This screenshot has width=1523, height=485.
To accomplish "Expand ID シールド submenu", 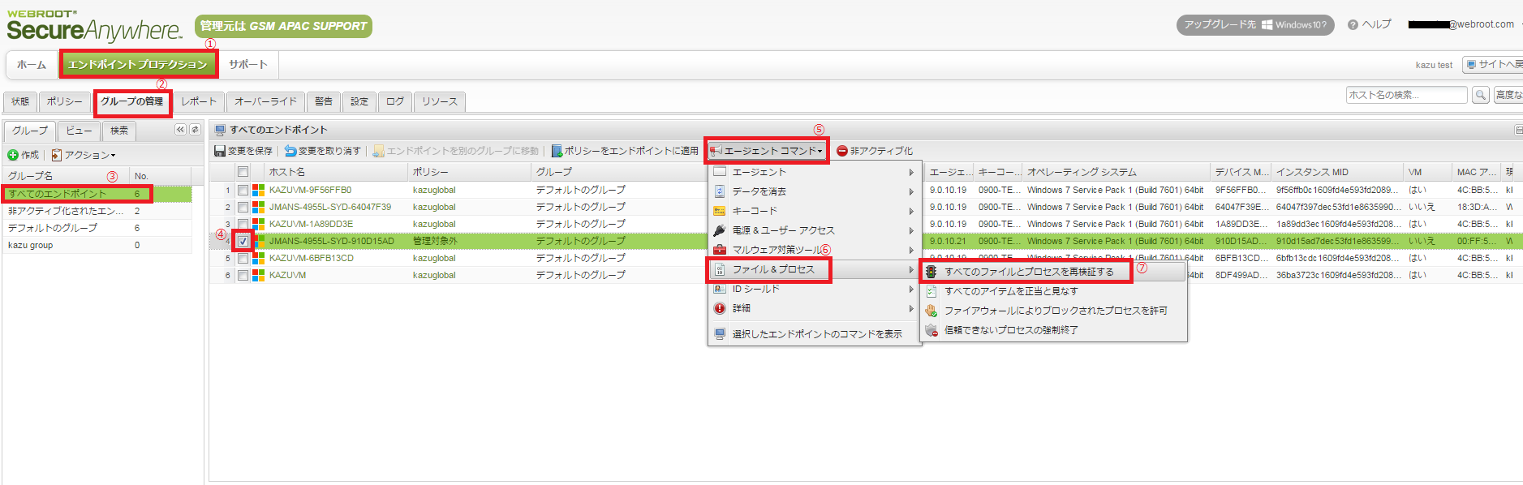I will tap(815, 289).
